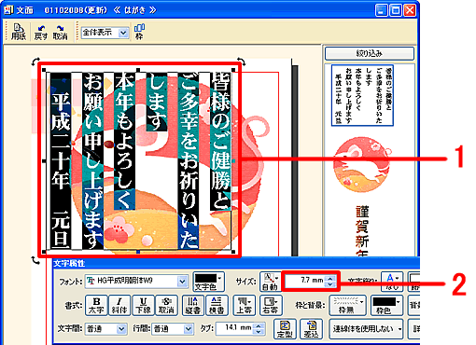Increase font size with the サイズ up arrow
Viewport: 476px width, 345px height.
tap(330, 278)
